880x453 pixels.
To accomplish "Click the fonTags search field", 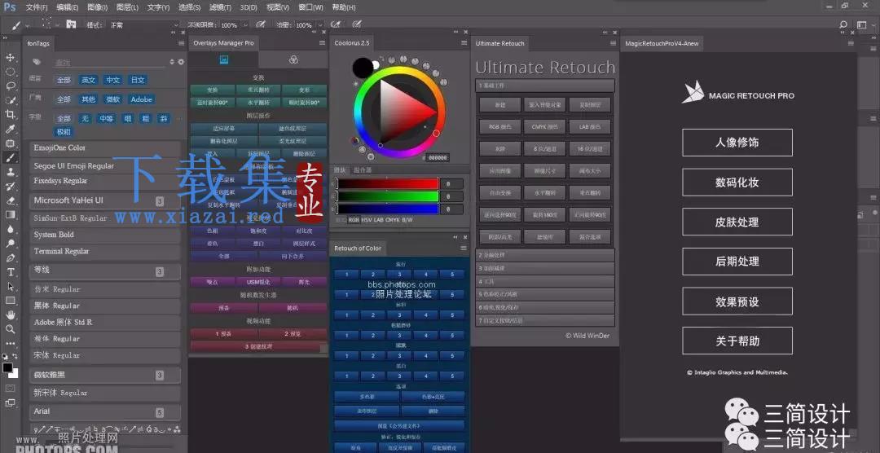I will pos(111,62).
